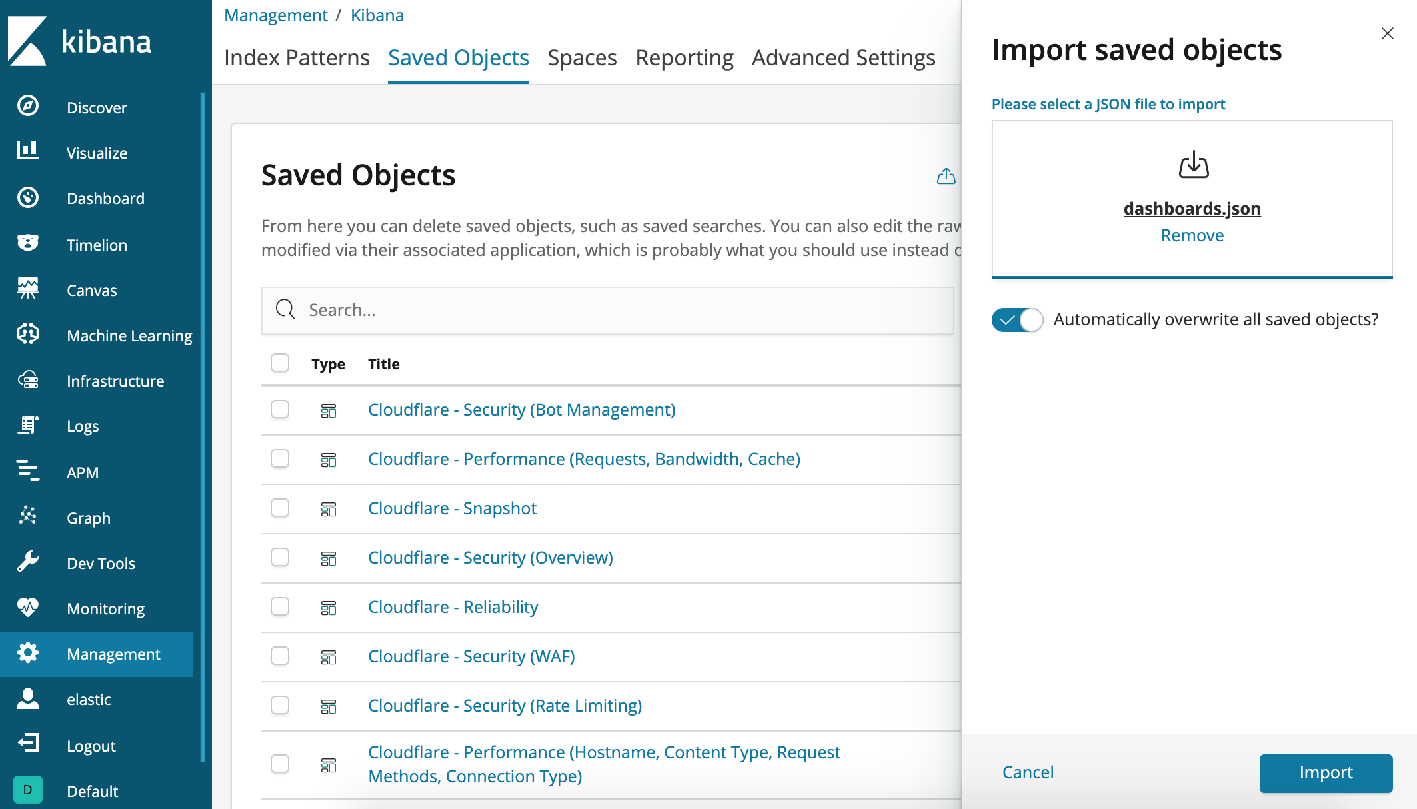Remove the dashboards.json file
The image size is (1417, 809).
tap(1192, 235)
